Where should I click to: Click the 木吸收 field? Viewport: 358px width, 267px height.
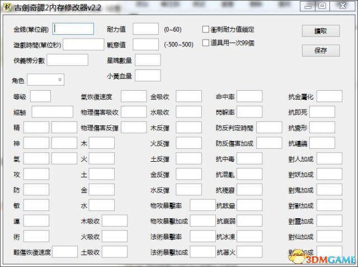point(115,221)
